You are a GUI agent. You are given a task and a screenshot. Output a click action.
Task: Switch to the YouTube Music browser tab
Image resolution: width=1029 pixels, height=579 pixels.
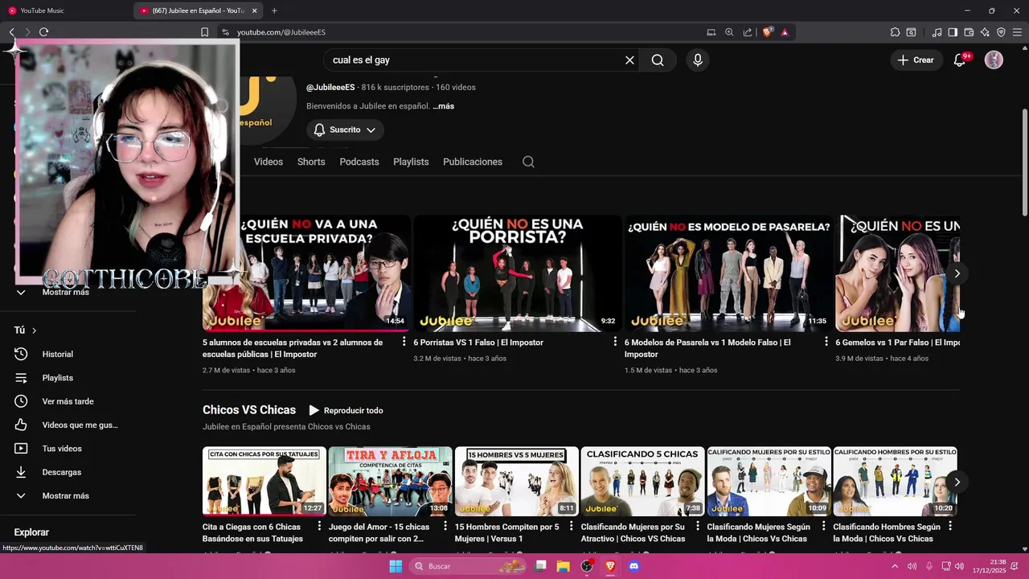(x=66, y=10)
